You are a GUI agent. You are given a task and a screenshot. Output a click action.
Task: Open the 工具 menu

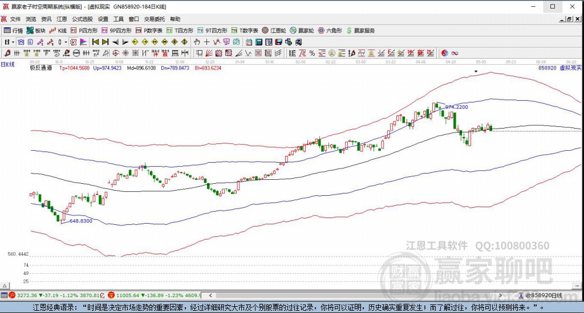[119, 19]
